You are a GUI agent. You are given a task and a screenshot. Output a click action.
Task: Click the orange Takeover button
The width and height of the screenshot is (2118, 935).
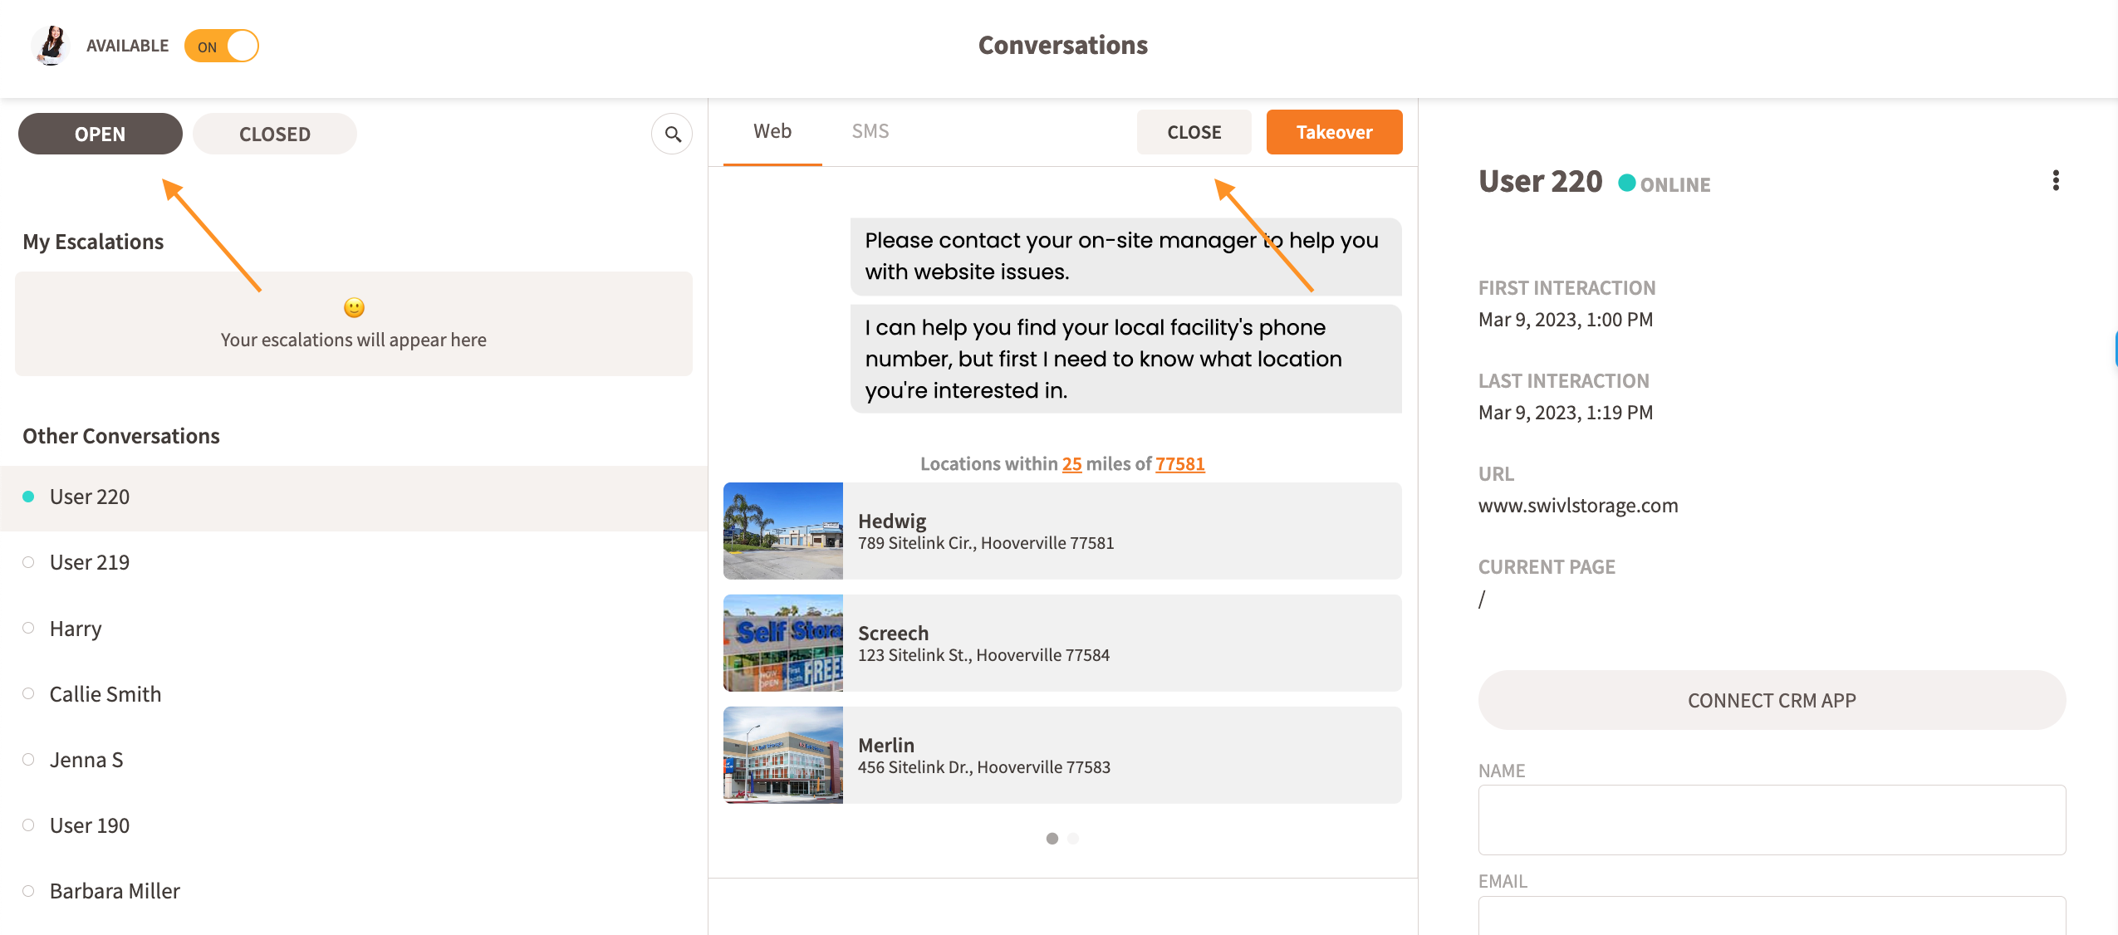[1334, 132]
